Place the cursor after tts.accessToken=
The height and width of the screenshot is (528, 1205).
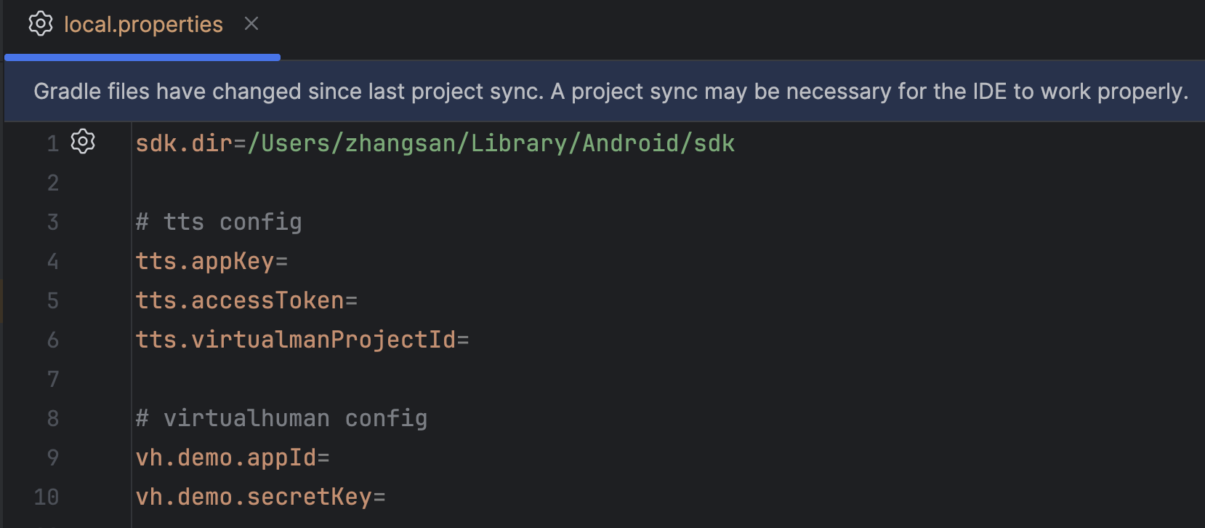pos(359,300)
